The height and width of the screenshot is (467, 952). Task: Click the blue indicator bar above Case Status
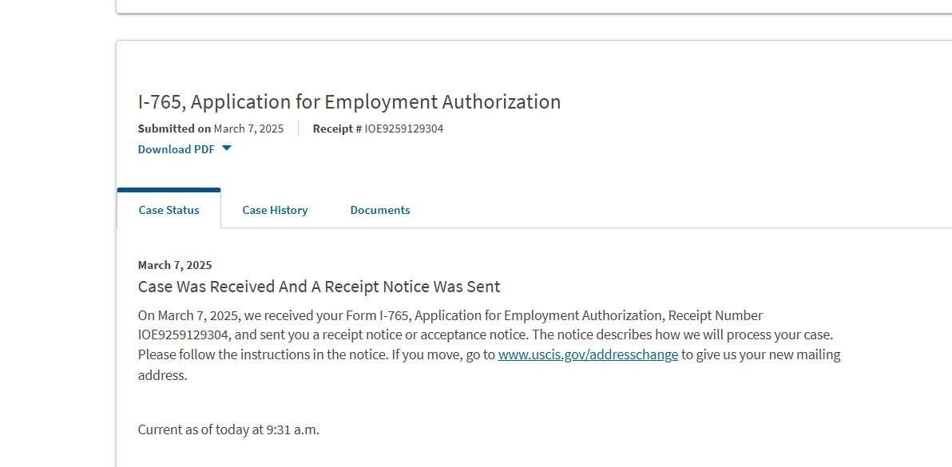(169, 190)
